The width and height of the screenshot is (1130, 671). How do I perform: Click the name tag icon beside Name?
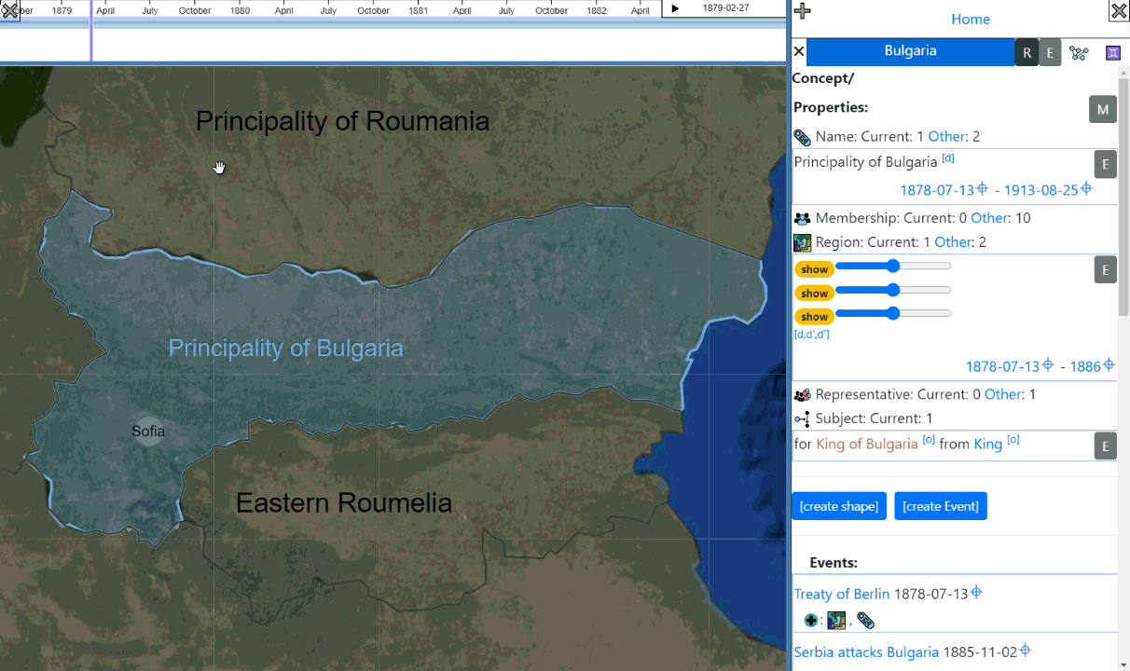click(802, 137)
